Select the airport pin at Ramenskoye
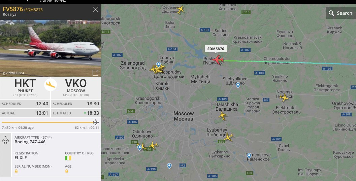Viewport: 356px width, 181px height. pyautogui.click(x=249, y=155)
